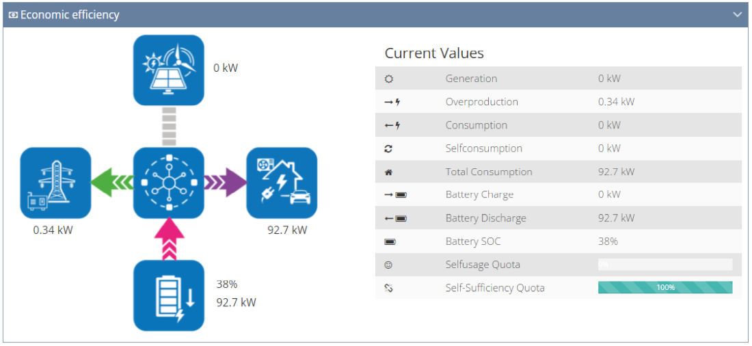Click the Battery Discharge row label
The image size is (752, 346).
click(485, 219)
